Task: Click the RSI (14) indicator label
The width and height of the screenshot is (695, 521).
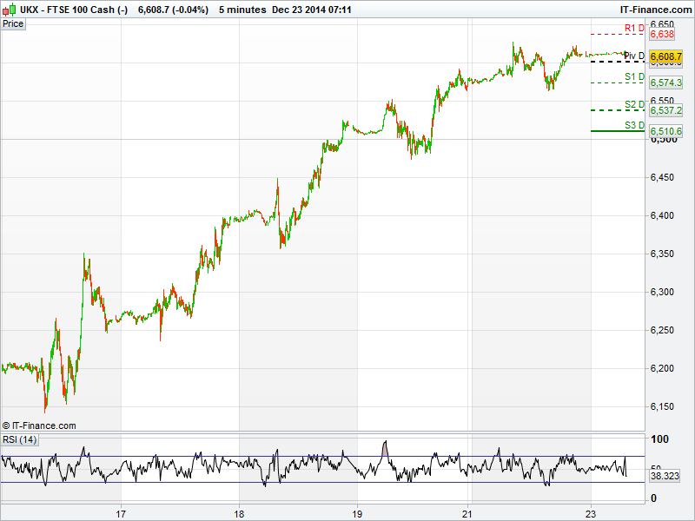Action: (19, 439)
